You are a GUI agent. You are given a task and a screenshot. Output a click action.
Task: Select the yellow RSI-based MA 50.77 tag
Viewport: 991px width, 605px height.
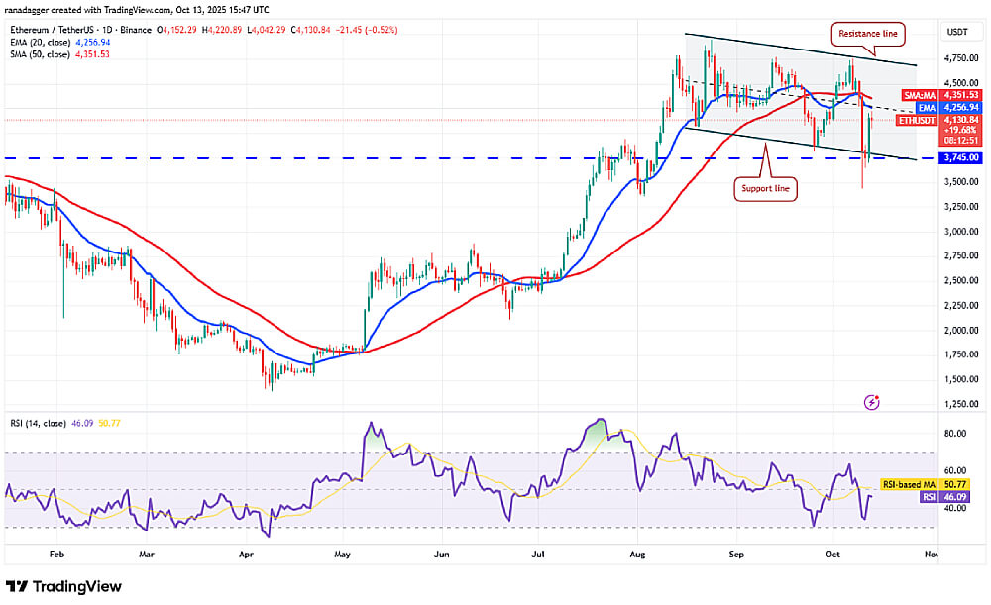point(924,486)
